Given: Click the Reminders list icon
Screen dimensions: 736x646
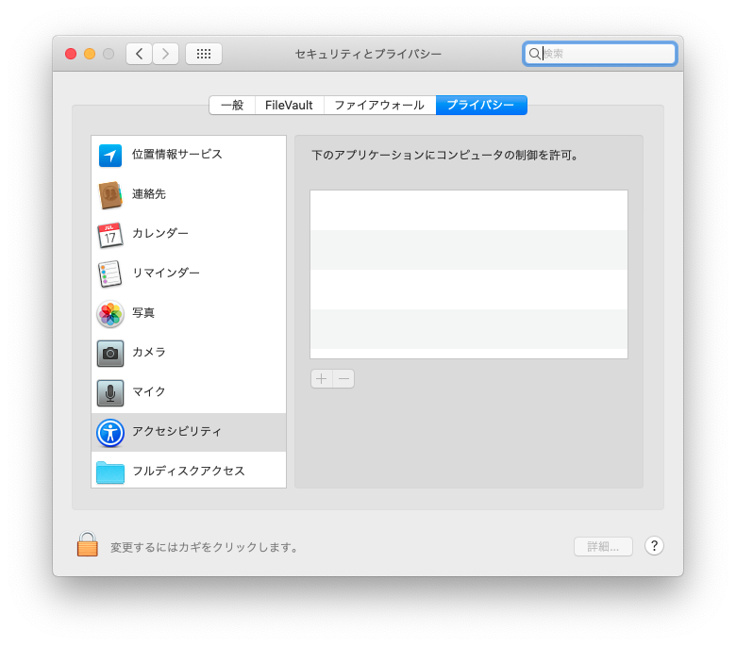Looking at the screenshot, I should [110, 274].
